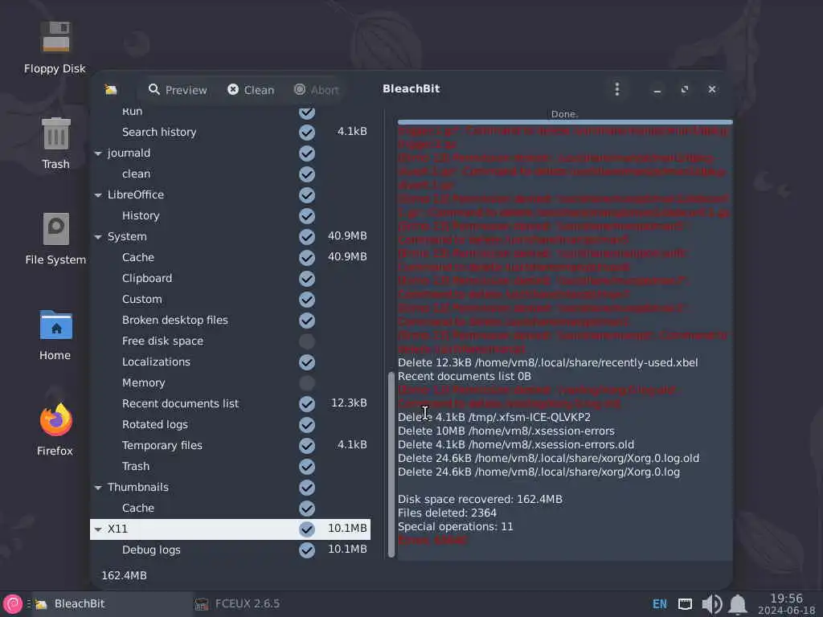Select the Search history row
The image size is (823, 617).
pyautogui.click(x=230, y=133)
